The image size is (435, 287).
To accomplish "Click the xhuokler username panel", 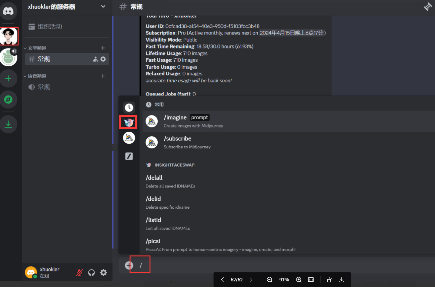I will 49,272.
